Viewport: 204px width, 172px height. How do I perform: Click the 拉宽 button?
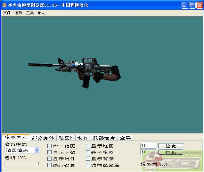pyautogui.click(x=170, y=146)
